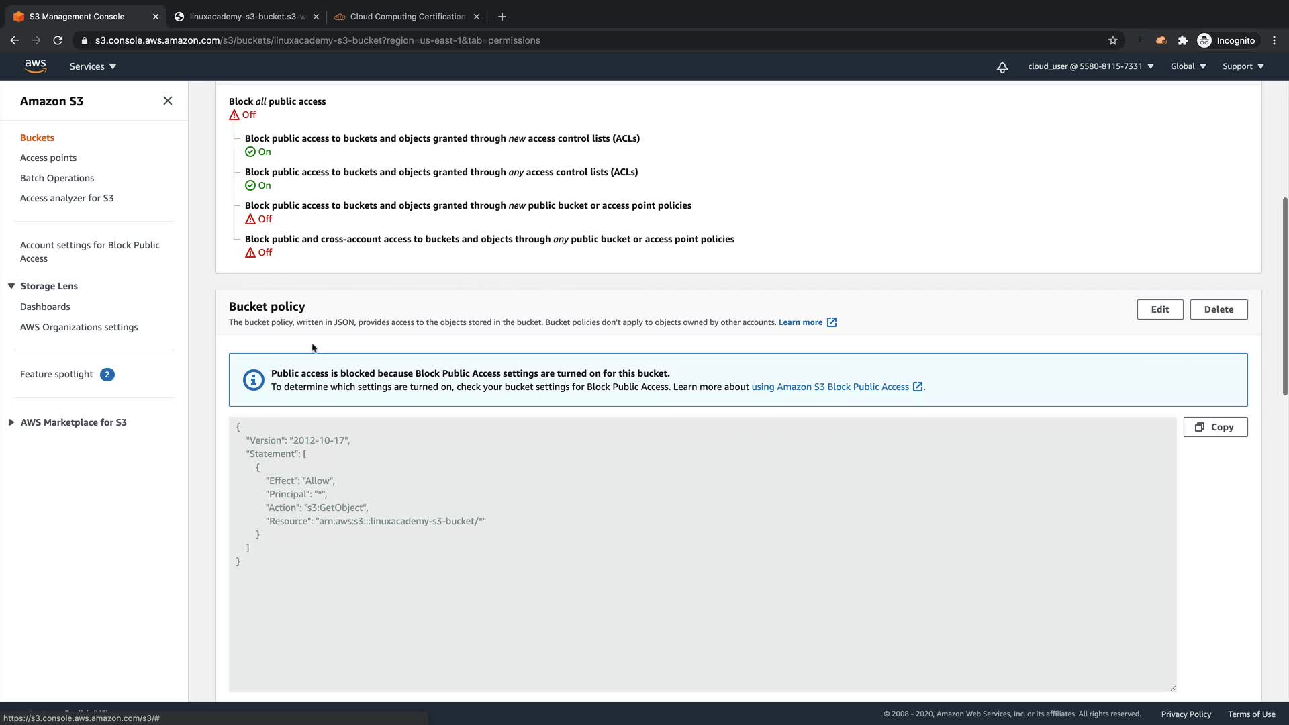Viewport: 1289px width, 725px height.
Task: Open the browser extensions puzzle icon
Action: point(1183,40)
